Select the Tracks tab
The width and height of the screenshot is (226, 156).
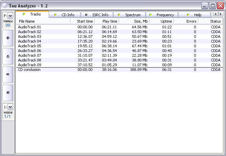(x=32, y=15)
